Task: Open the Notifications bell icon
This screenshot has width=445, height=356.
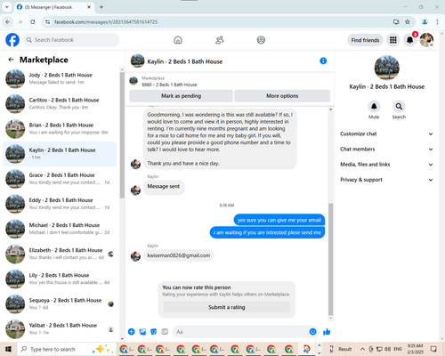Action: point(409,40)
